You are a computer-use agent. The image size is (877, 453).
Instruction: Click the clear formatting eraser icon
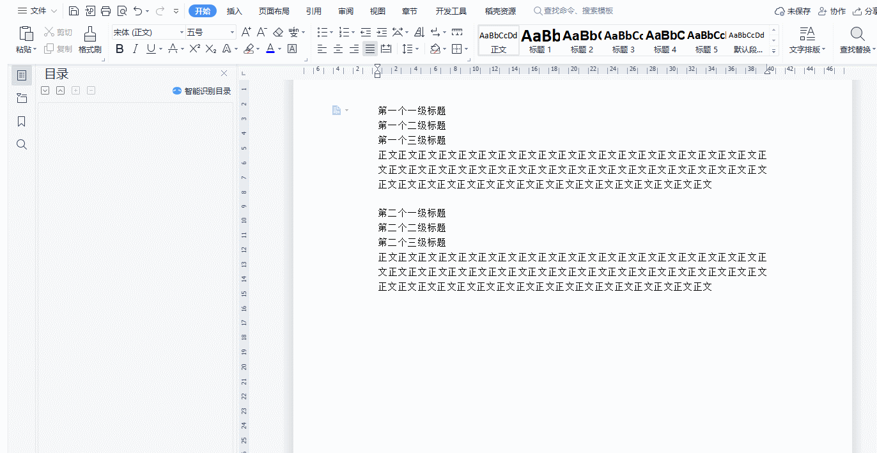277,32
